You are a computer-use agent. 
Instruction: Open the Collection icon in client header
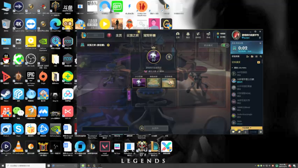click(x=188, y=35)
